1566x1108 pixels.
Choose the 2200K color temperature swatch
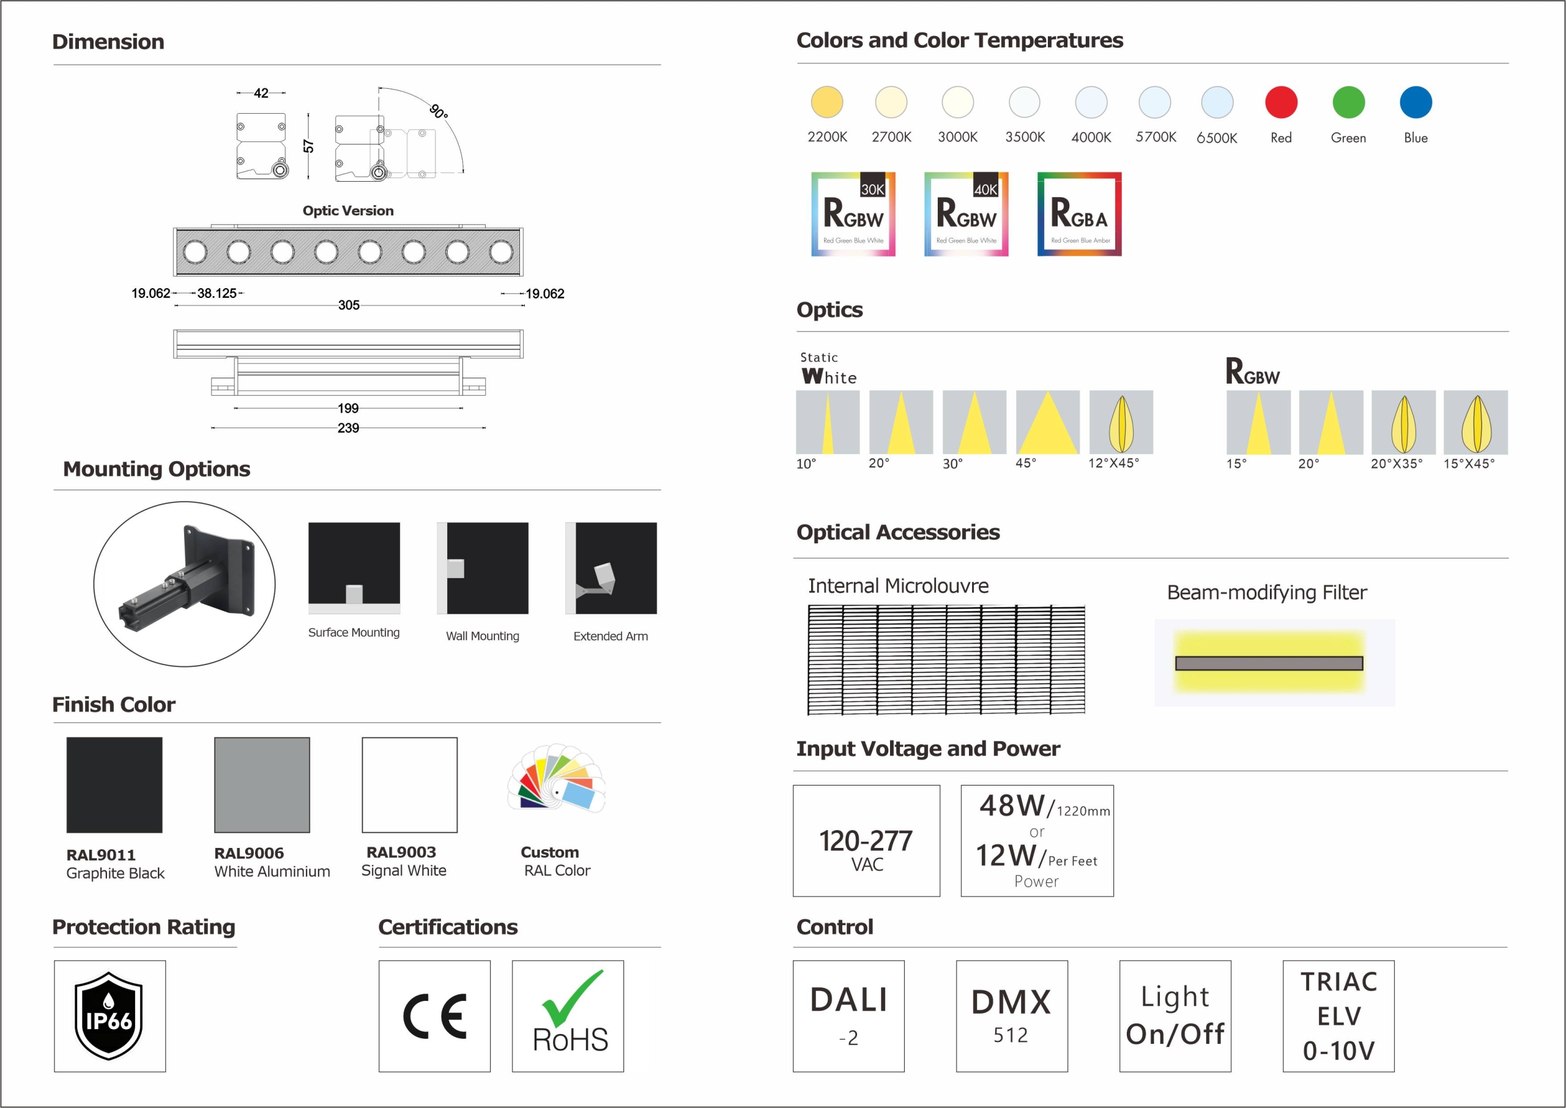coord(826,102)
